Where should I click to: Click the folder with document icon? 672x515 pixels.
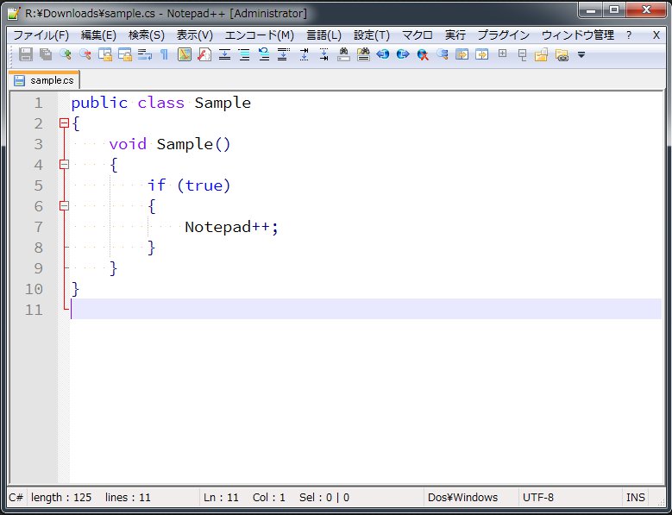(x=541, y=54)
